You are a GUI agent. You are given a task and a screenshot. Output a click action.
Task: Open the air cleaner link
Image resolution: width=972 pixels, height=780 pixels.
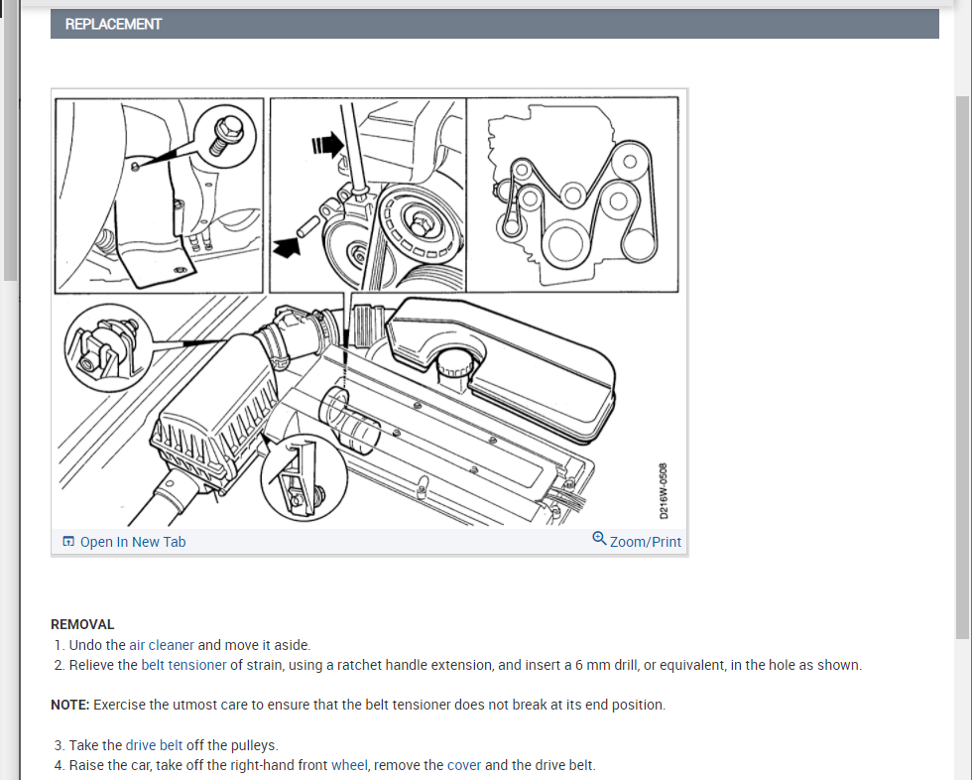(161, 645)
